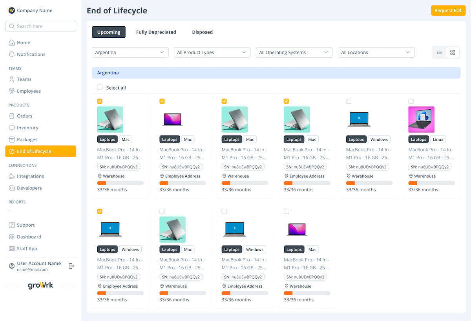Go to Employees in the sidebar
Viewport: 471px width, 321px height.
tap(29, 91)
